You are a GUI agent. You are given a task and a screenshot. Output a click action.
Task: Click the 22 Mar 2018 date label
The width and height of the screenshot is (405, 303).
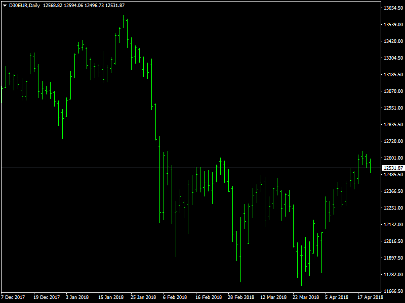pyautogui.click(x=306, y=297)
